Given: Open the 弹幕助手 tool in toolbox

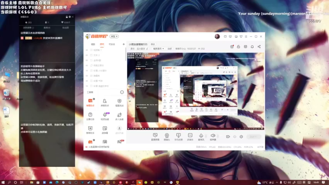Looking at the screenshot, I should click(90, 102).
